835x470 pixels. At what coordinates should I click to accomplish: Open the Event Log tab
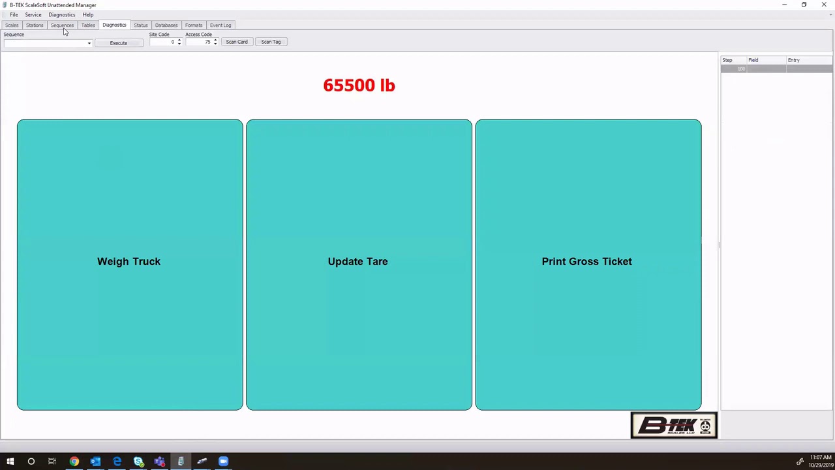[220, 25]
